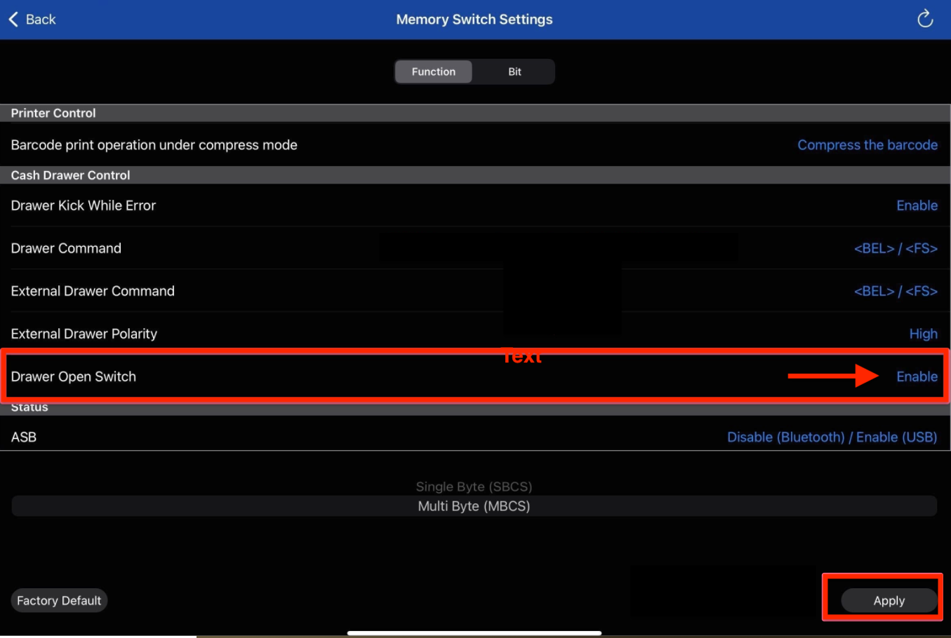Tap the Factory Default button
951x638 pixels.
point(59,601)
